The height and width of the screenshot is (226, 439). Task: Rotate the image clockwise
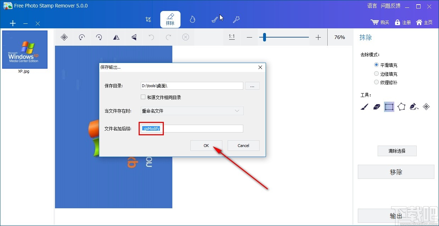click(x=99, y=37)
